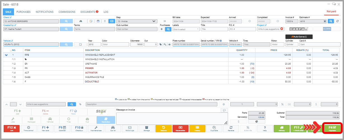This screenshot has width=344, height=140.
Task: Toggle the percent rebate button in entry row
Action: coord(282,104)
